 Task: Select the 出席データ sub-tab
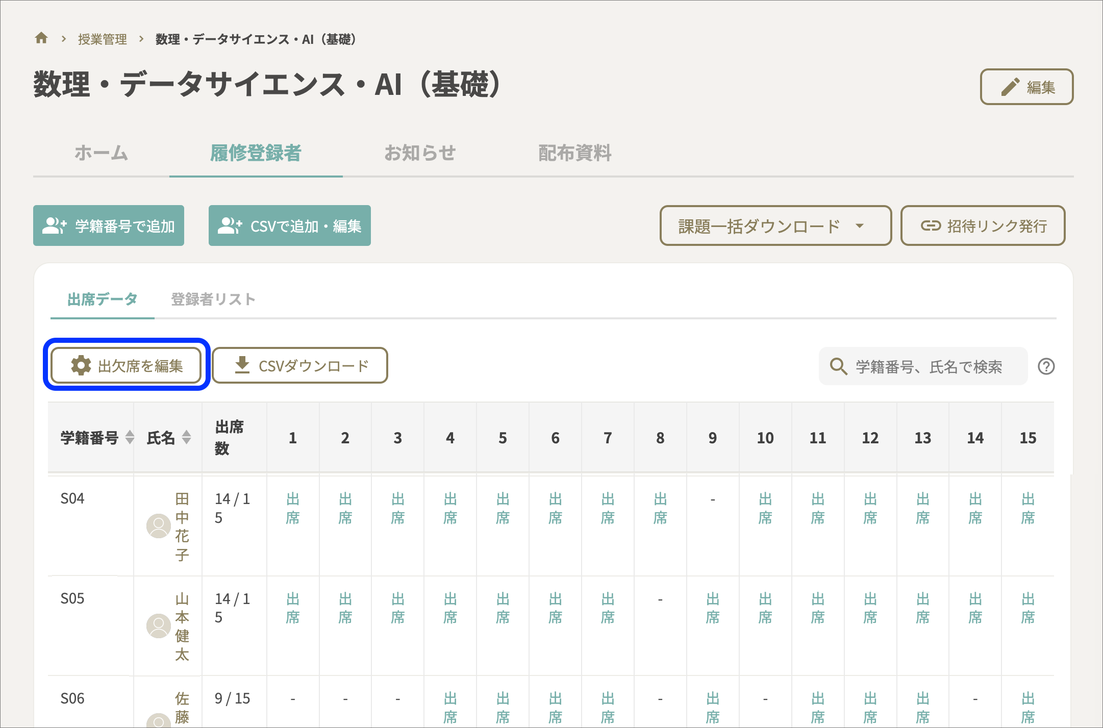coord(103,299)
